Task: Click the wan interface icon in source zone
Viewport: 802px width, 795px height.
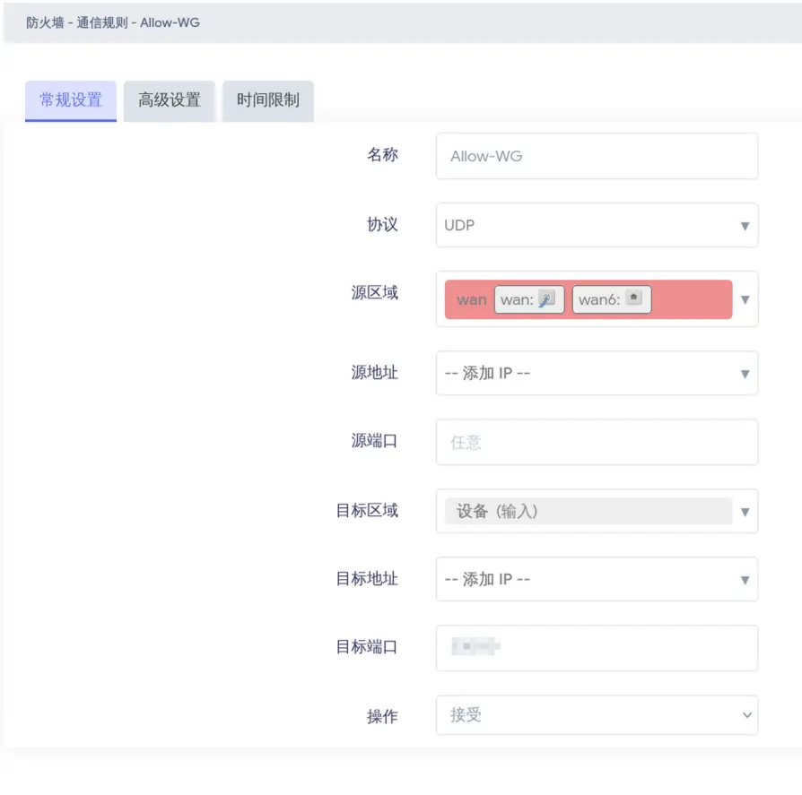Action: pos(546,299)
